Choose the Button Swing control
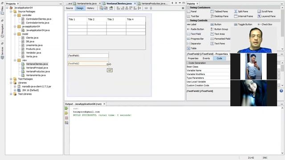 coord(216,24)
